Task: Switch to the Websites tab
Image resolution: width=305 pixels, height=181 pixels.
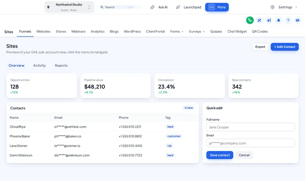Action: (43, 32)
